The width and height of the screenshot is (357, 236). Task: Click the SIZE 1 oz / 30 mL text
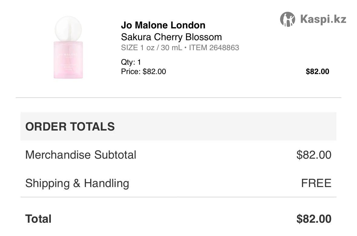(151, 48)
